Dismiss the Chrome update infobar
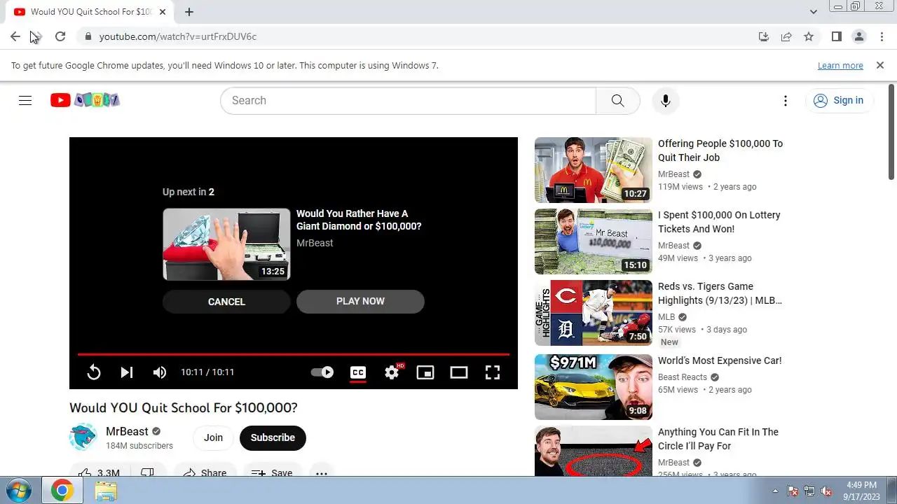The width and height of the screenshot is (897, 504). (x=880, y=65)
